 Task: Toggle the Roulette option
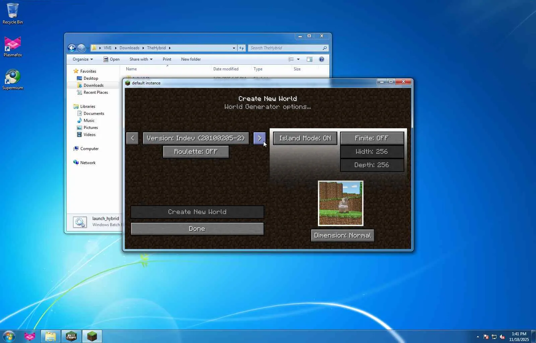point(196,152)
